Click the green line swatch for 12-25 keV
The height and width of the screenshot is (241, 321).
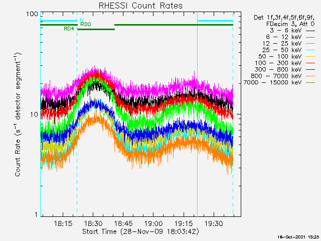click(x=310, y=44)
